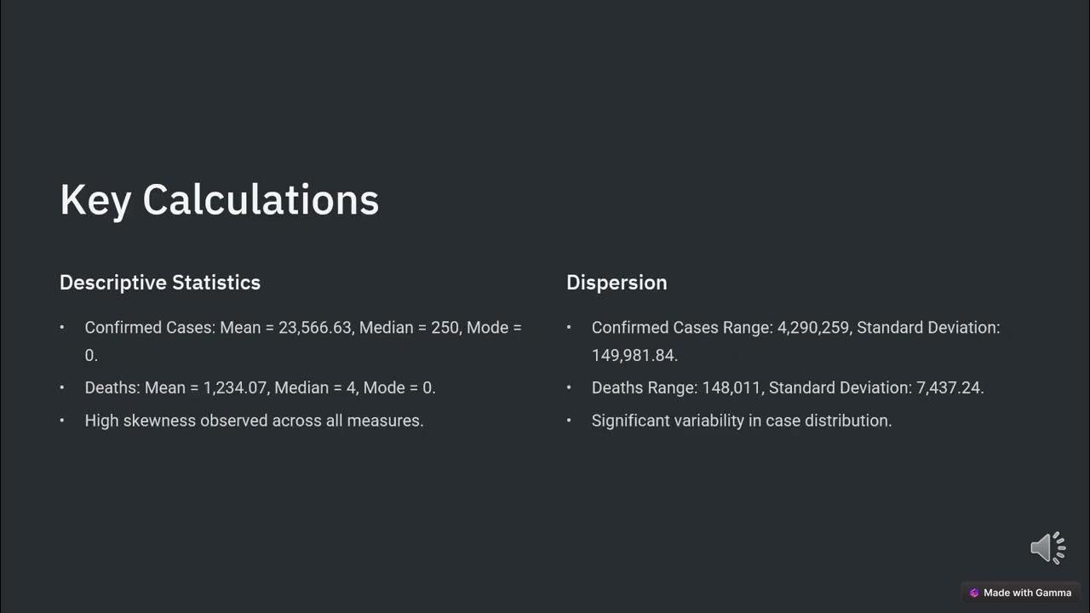Select the Dispersion heading

(617, 283)
